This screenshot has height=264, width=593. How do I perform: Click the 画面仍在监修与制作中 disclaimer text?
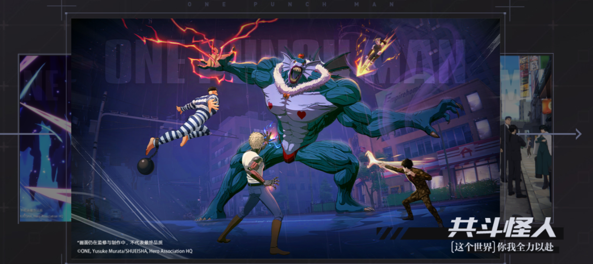pyautogui.click(x=120, y=242)
